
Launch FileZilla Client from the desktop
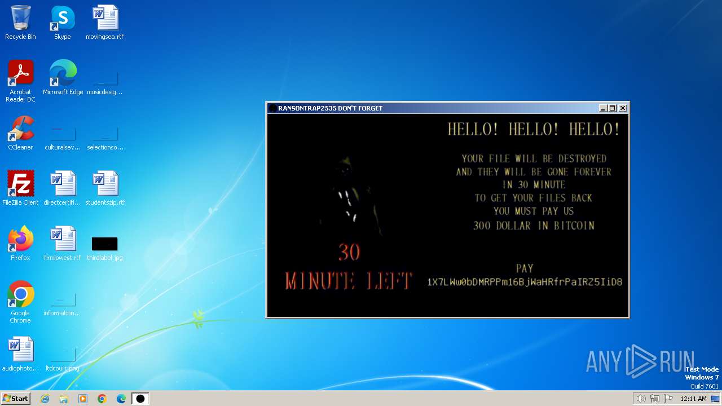(x=20, y=188)
